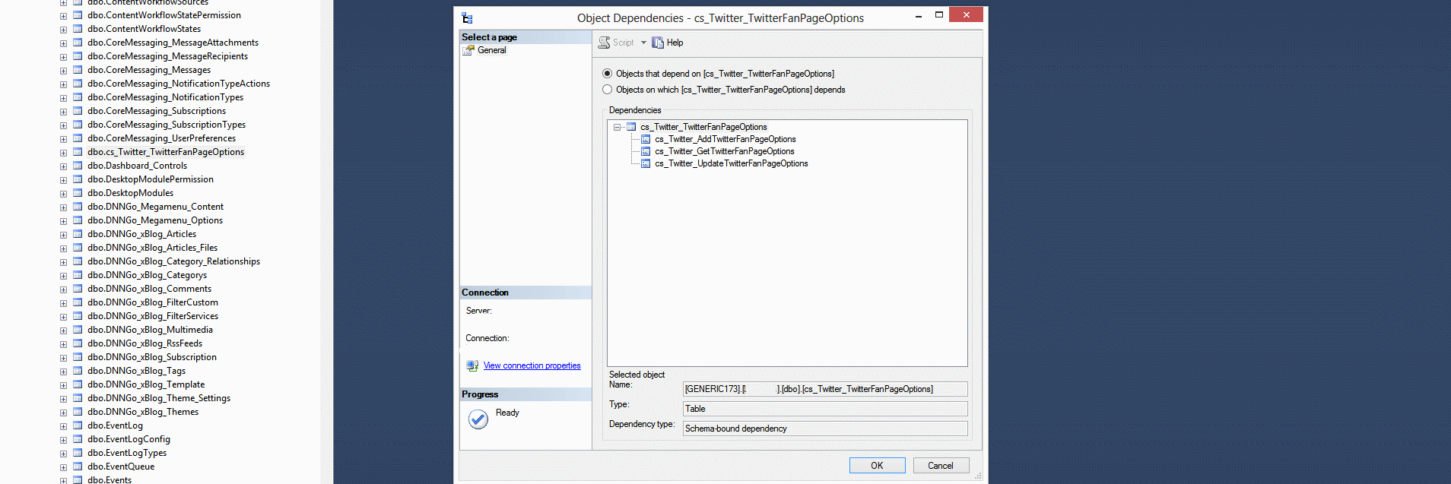
Task: Select dbo.CoreMessaging_NotificationTypeActions in tree
Action: [x=179, y=84]
